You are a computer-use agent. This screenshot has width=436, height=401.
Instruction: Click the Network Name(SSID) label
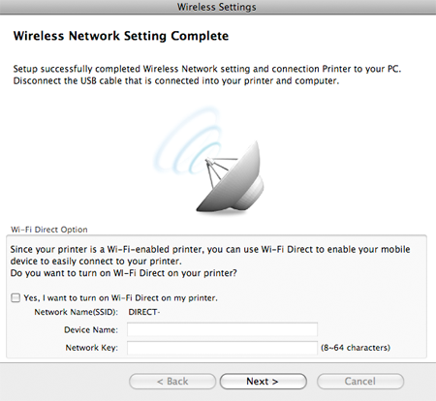coord(77,312)
